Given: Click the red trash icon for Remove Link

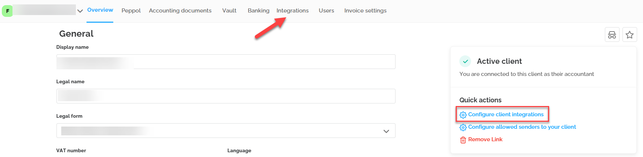Looking at the screenshot, I should [463, 140].
